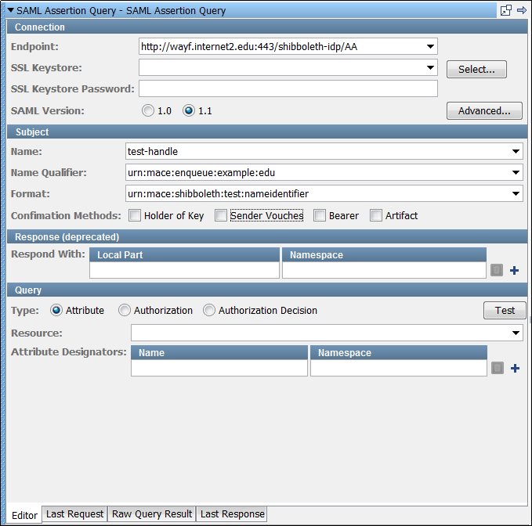Click the SSL Keystore Password field
The width and height of the screenshot is (532, 526).
coord(288,88)
